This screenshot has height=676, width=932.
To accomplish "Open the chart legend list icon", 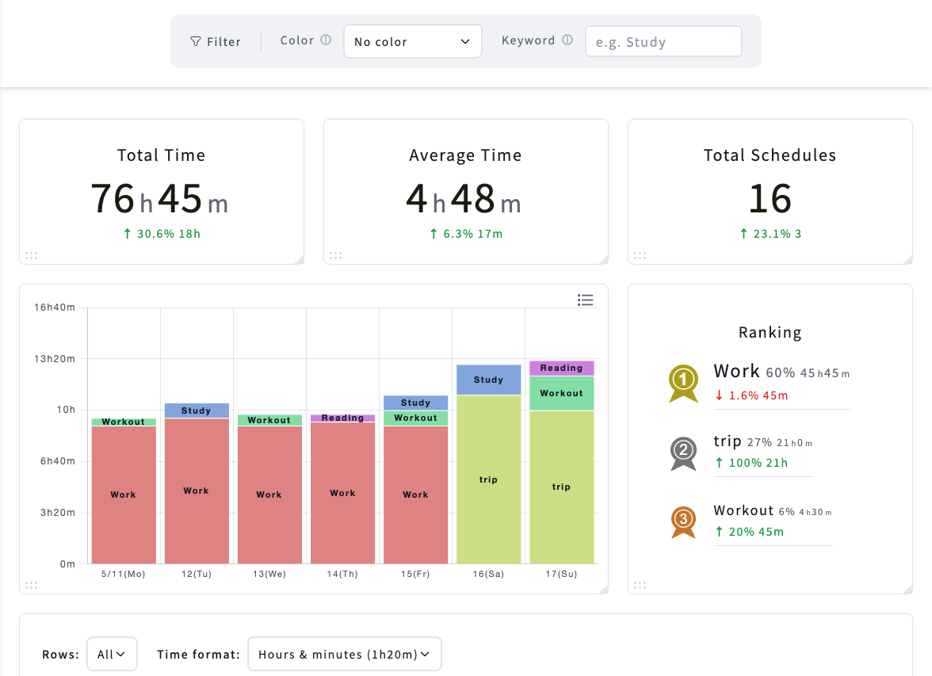I will click(585, 300).
